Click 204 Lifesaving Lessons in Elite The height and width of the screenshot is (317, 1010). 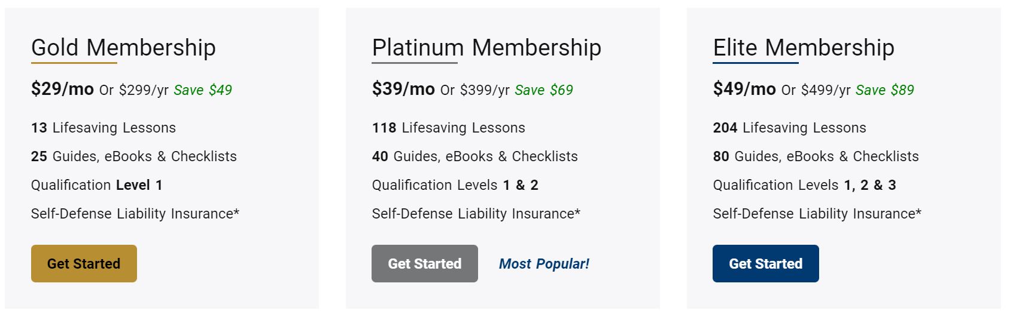[789, 128]
